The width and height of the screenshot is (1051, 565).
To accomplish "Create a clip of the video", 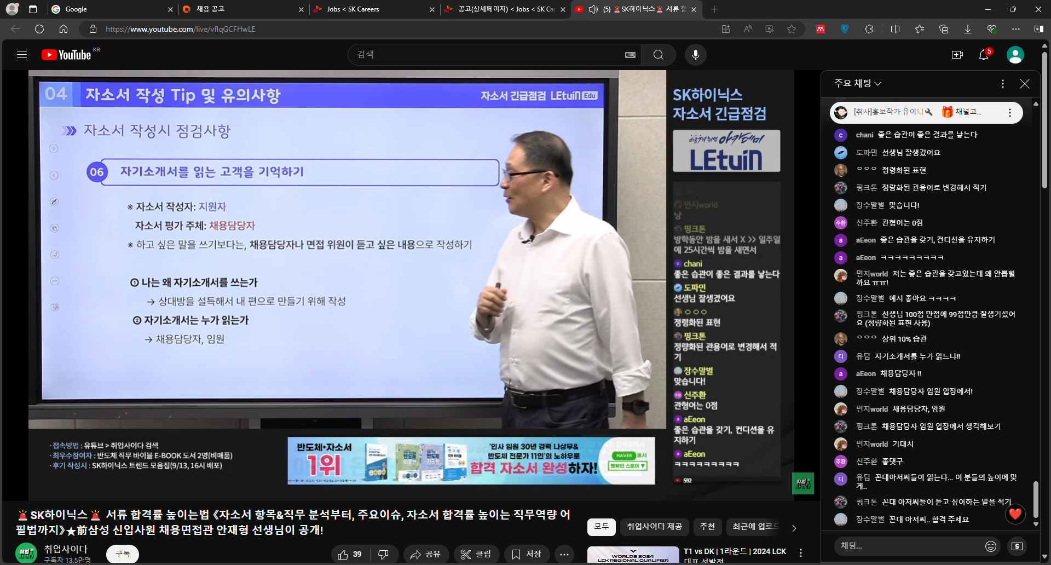I will click(x=476, y=555).
